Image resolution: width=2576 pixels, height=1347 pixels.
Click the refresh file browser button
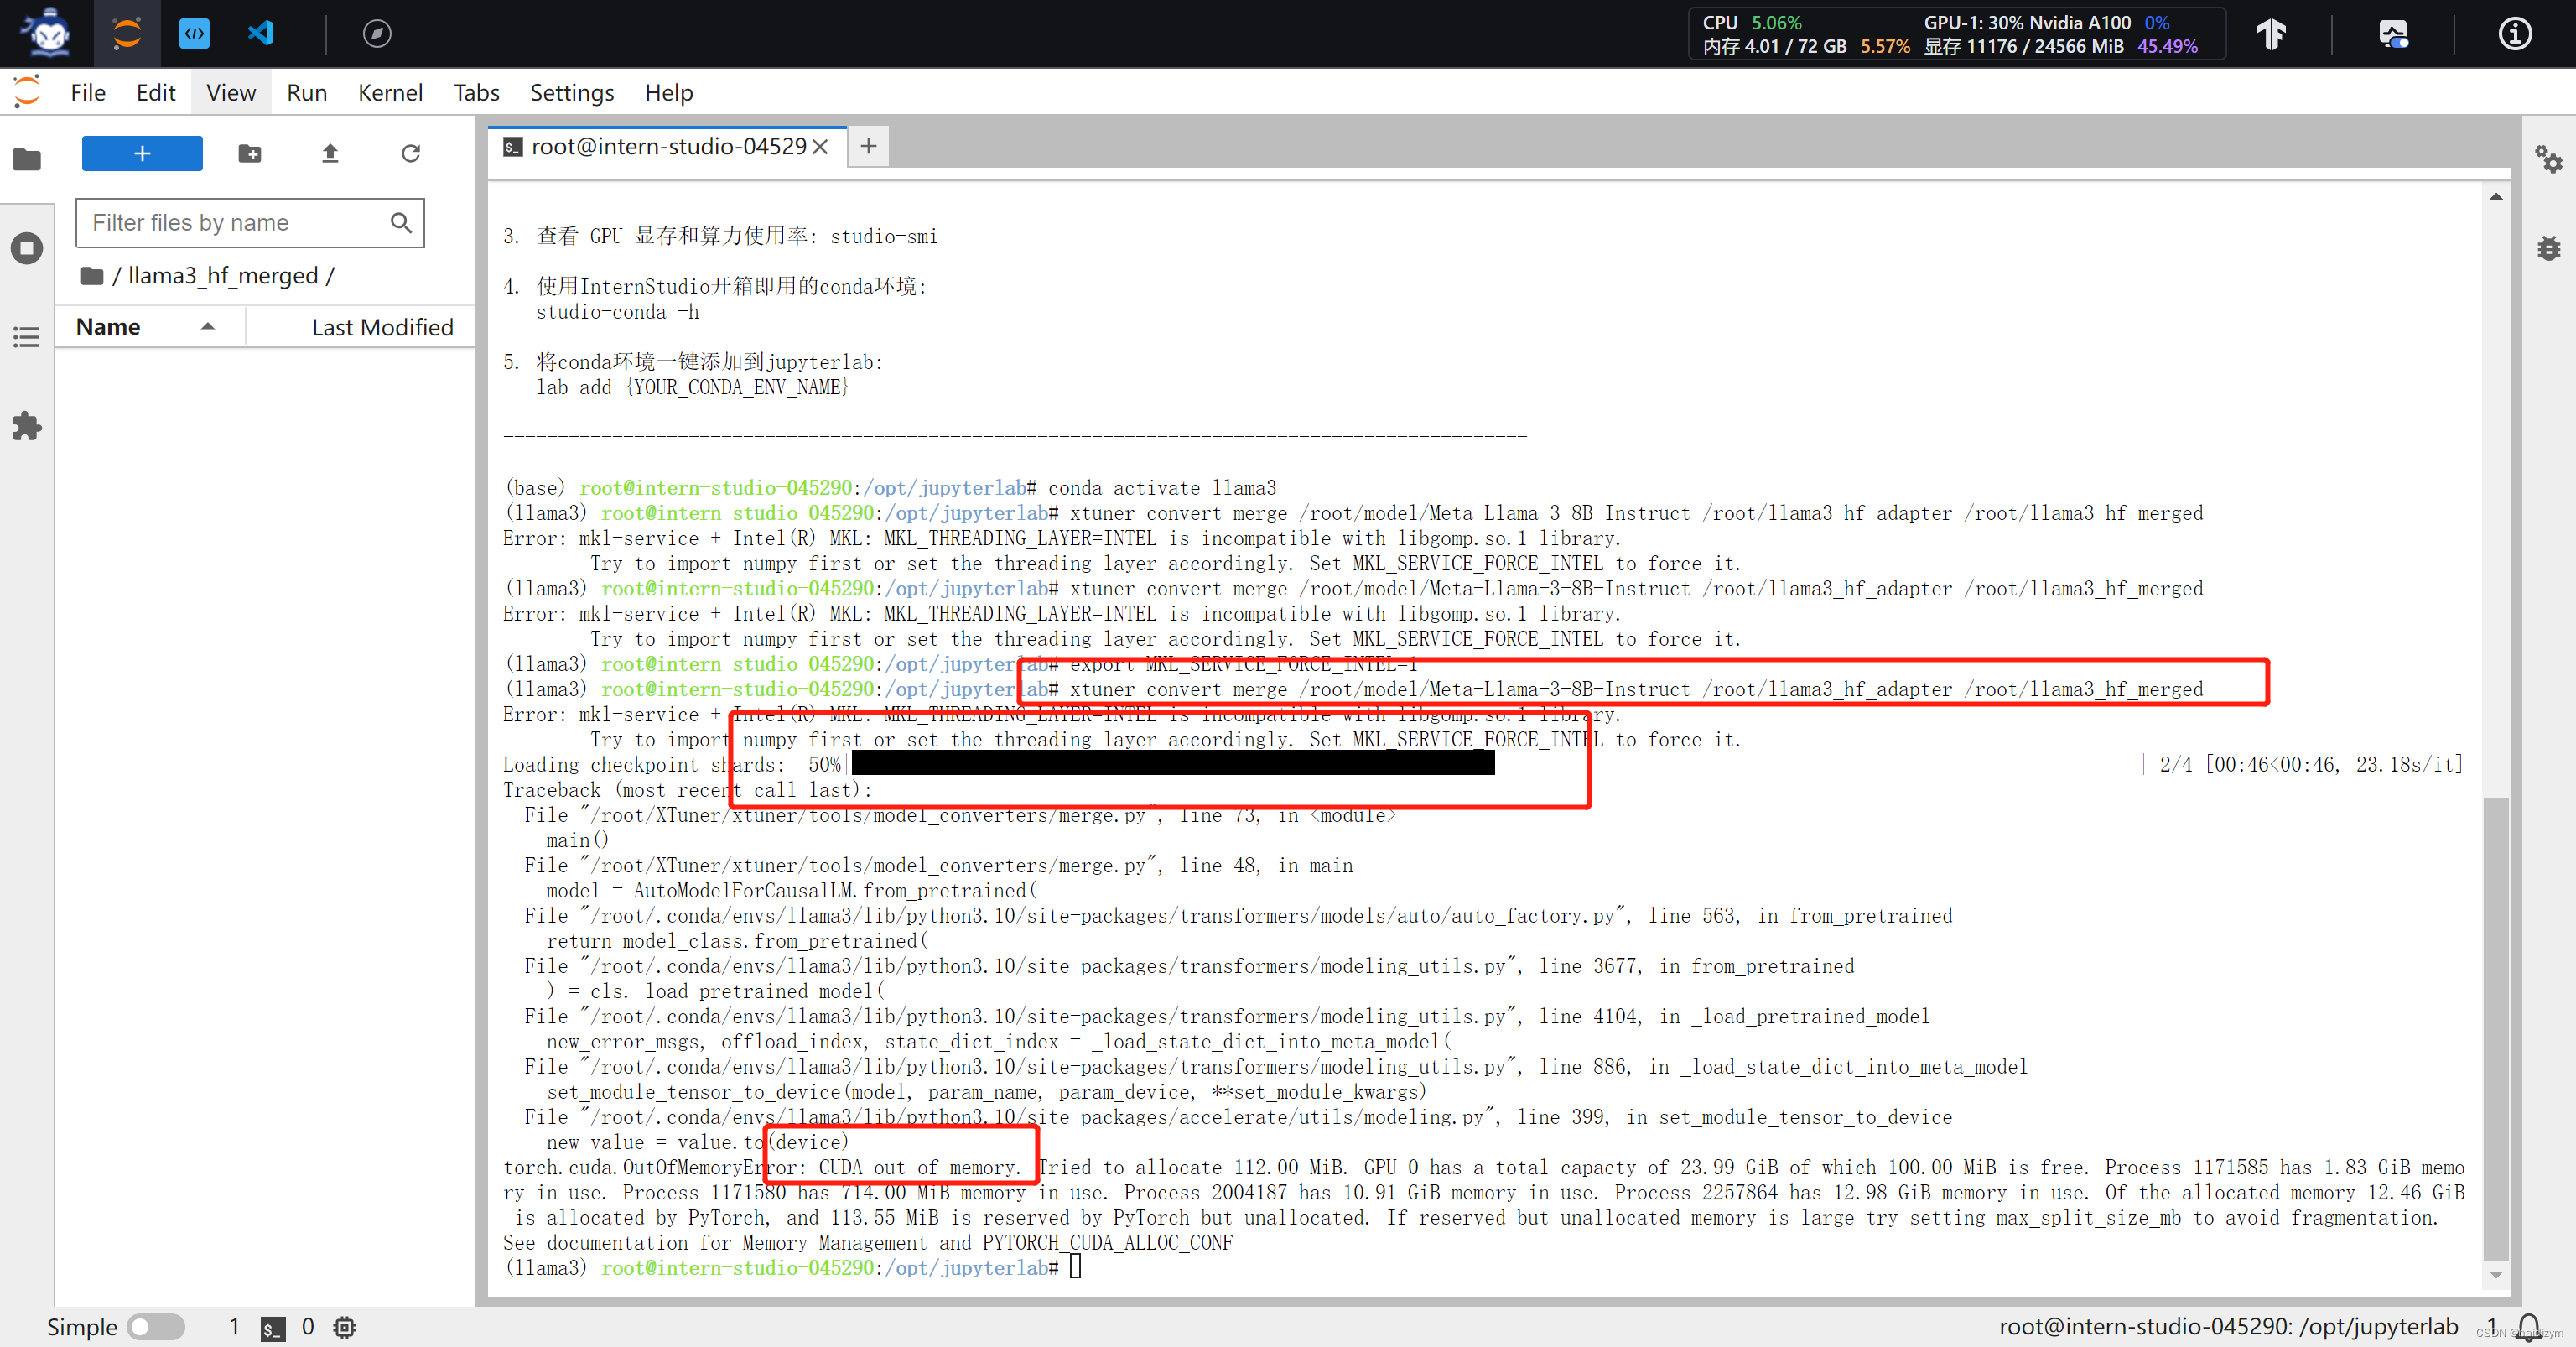point(413,153)
